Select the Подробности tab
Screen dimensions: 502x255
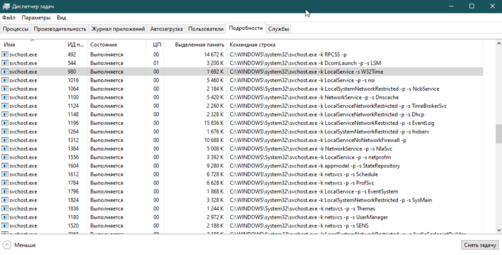click(246, 28)
